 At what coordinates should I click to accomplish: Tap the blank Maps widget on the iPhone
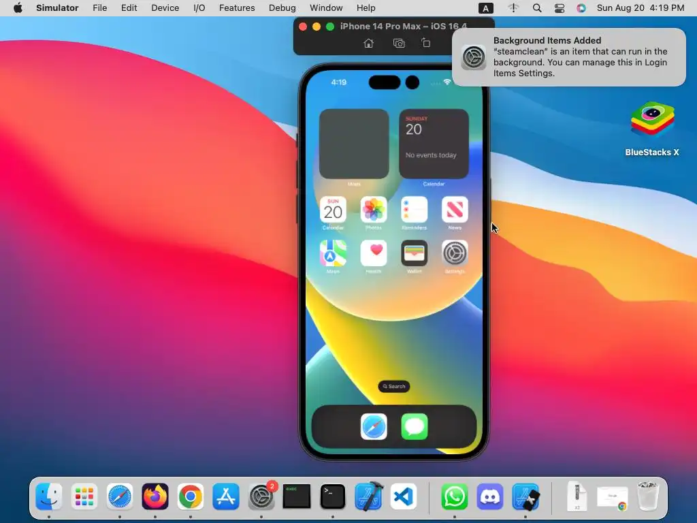(354, 144)
